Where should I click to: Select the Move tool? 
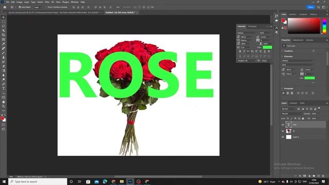4,17
